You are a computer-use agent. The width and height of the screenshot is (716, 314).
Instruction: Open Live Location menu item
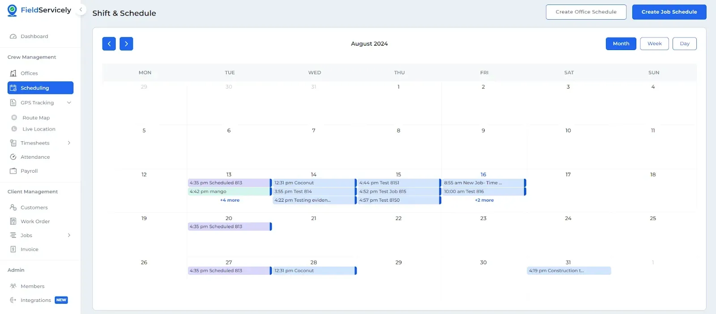(x=39, y=129)
